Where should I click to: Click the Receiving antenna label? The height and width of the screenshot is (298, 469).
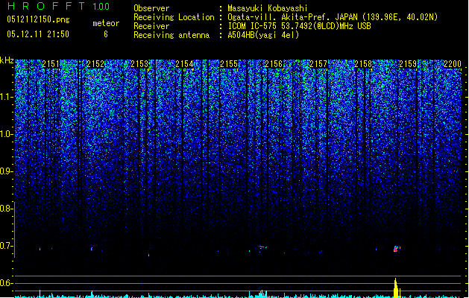171,35
